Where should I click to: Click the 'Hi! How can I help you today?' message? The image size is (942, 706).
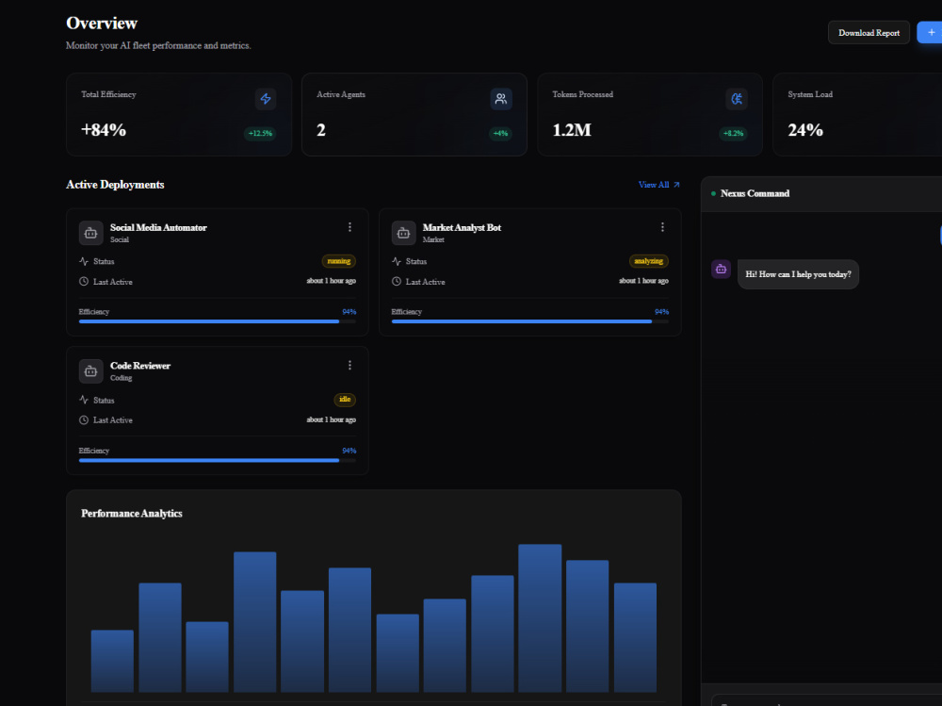[799, 274]
